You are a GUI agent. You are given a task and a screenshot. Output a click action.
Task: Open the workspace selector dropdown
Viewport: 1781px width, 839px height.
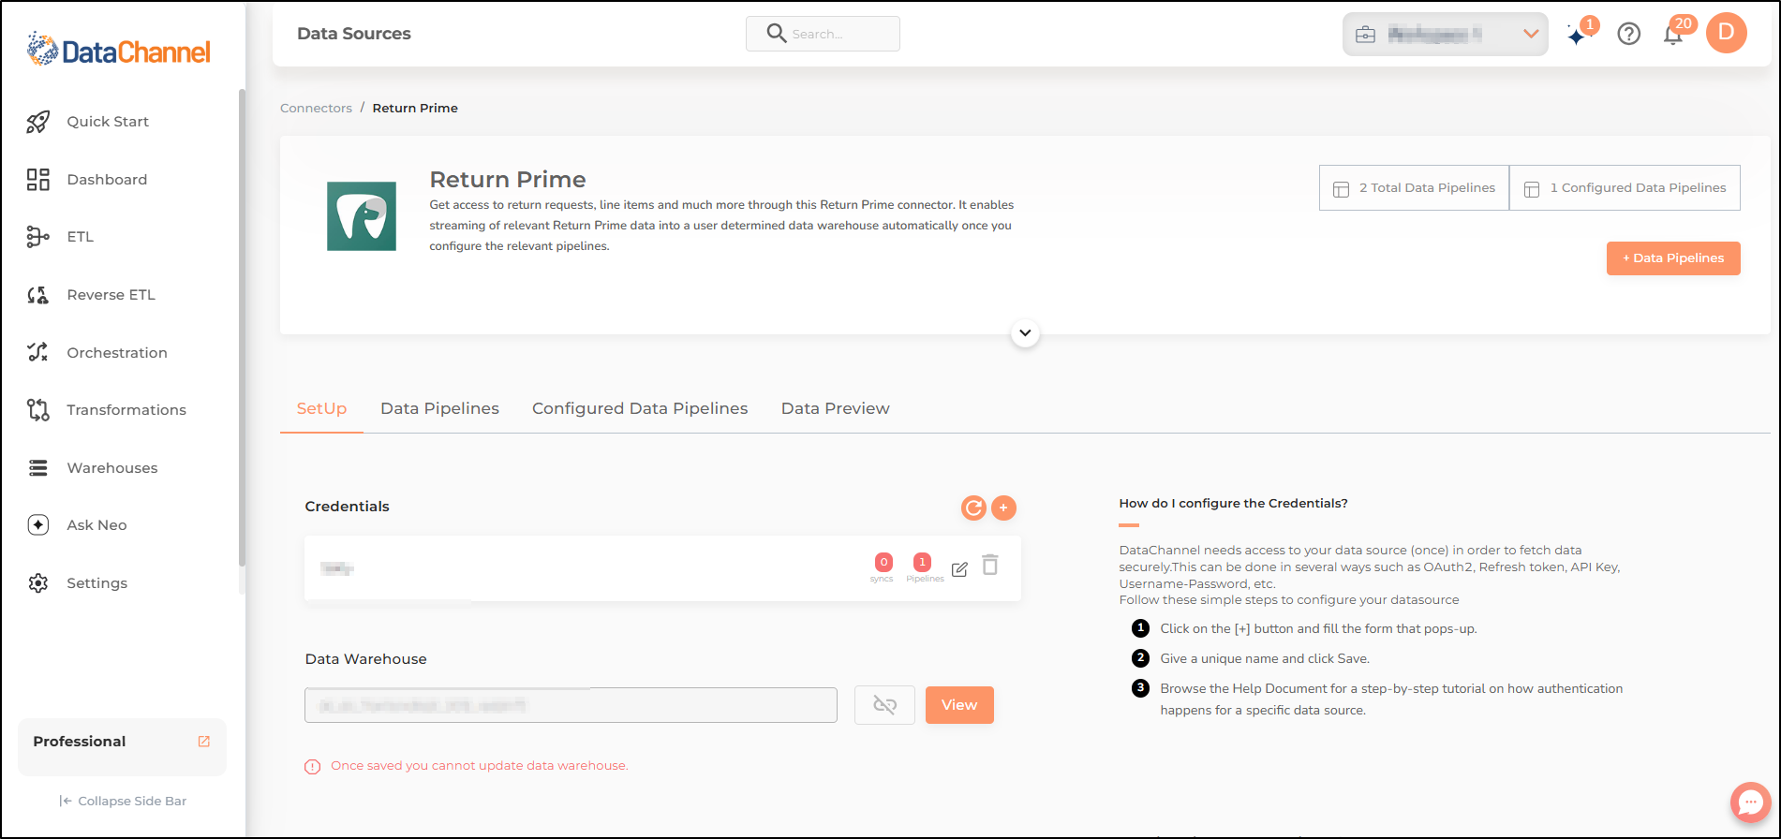click(x=1446, y=35)
